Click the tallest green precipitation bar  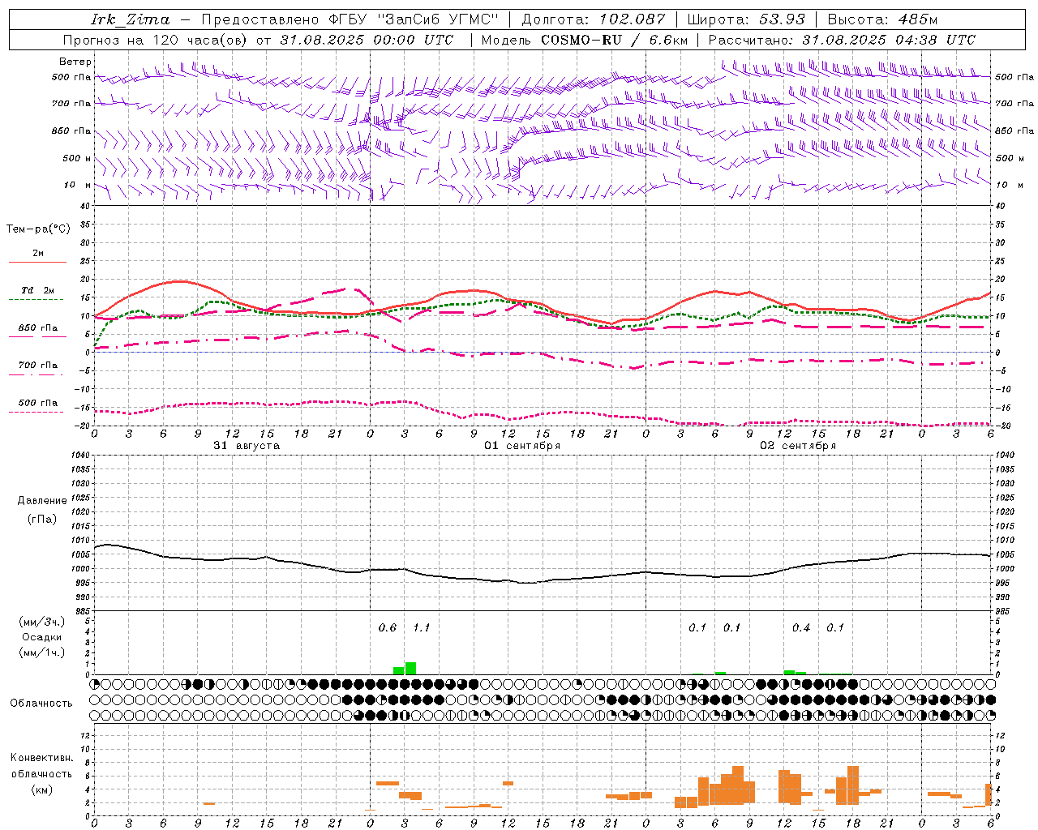click(x=410, y=669)
